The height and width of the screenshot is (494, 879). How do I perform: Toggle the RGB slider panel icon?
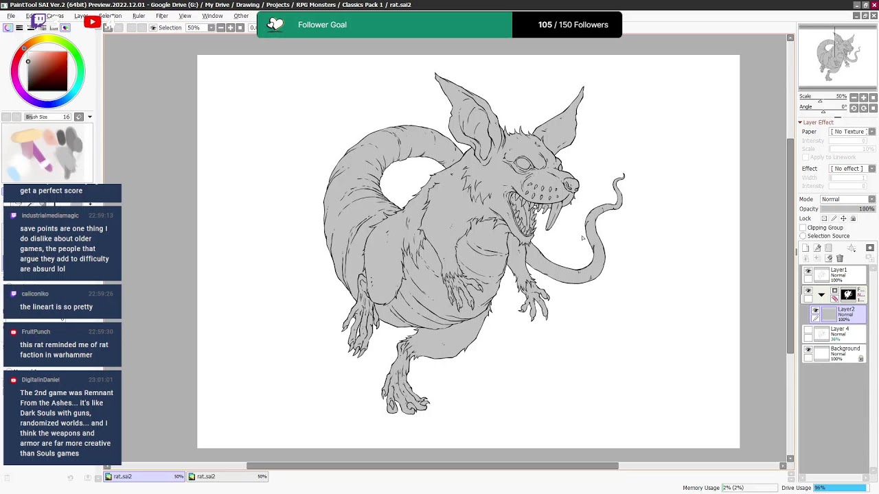[x=19, y=27]
